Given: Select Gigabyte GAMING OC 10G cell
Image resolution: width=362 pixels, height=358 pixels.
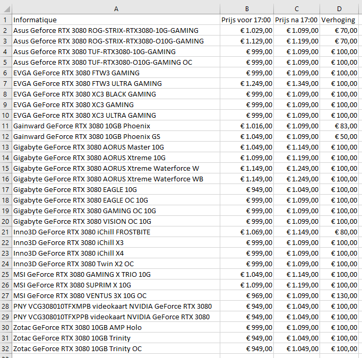Looking at the screenshot, I should click(116, 211).
